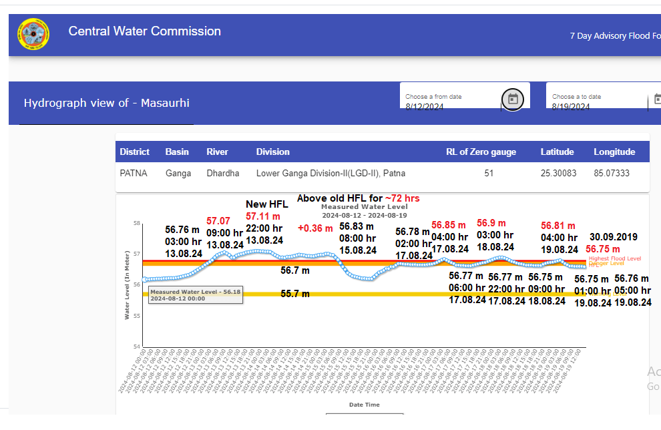Click the District column header
The height and width of the screenshot is (430, 661).
coord(134,152)
